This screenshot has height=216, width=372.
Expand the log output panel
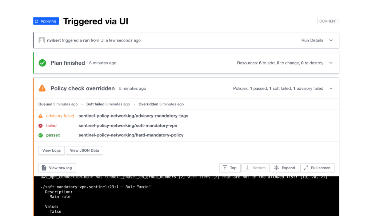[285, 168]
